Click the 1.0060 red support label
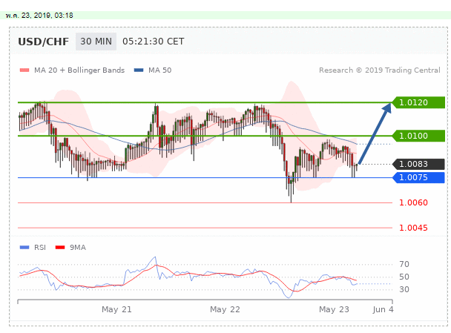The width and height of the screenshot is (451, 333). (x=413, y=202)
